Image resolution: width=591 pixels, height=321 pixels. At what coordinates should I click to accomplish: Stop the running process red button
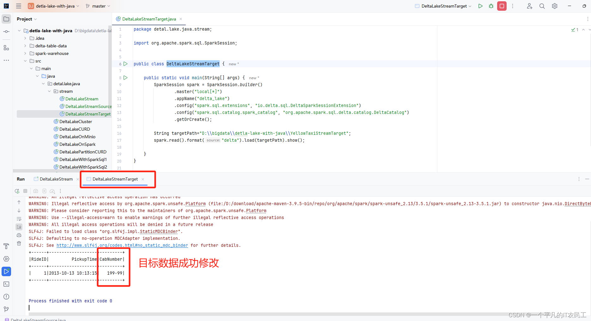(x=502, y=6)
